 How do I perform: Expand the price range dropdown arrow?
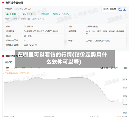coord(35,14)
